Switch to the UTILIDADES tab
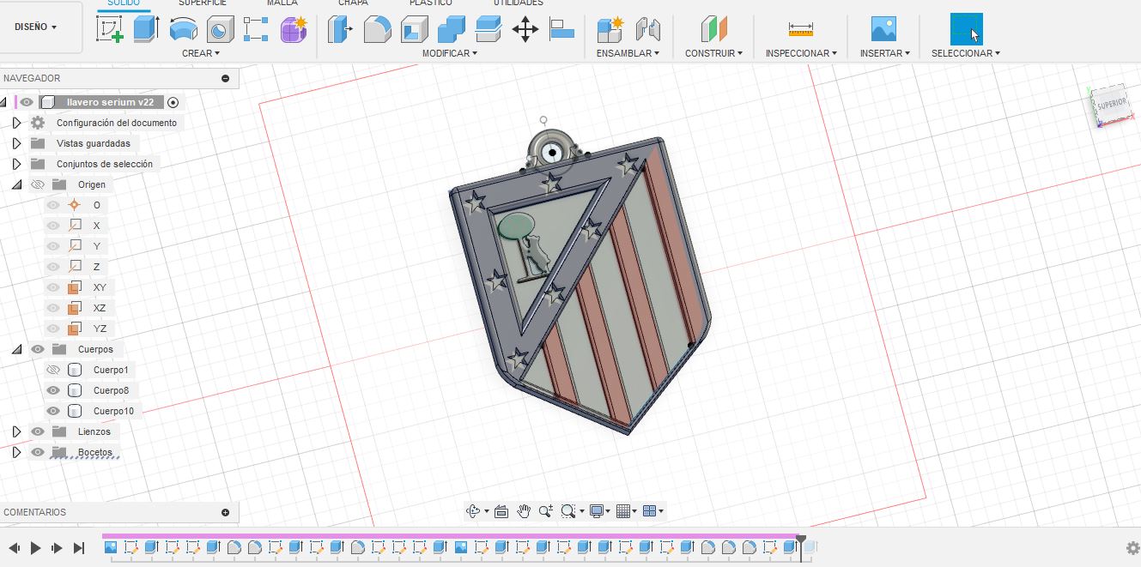1141x567 pixels. (518, 3)
